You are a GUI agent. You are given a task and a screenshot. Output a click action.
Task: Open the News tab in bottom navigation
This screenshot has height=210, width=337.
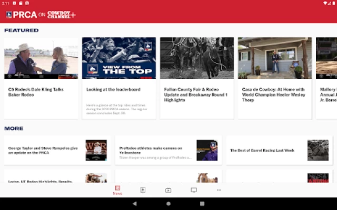117,190
